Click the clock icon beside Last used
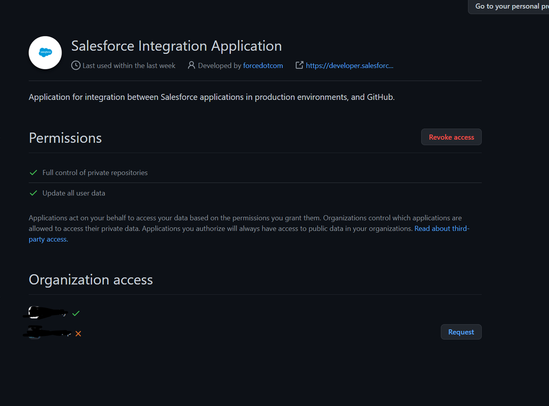 click(76, 65)
